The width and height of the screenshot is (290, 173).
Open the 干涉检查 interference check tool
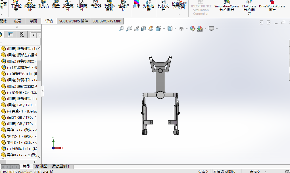[x=16, y=6]
